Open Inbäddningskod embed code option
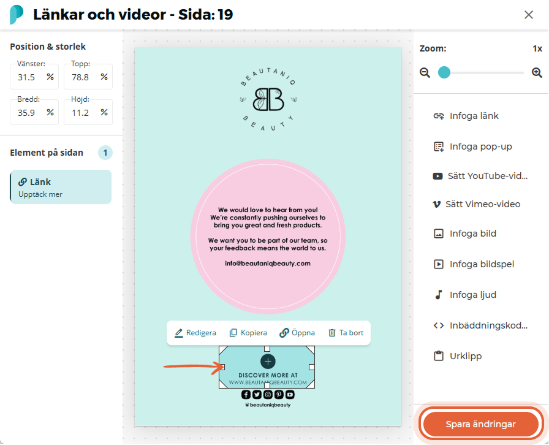Screen dimensions: 549x445 coord(481,325)
